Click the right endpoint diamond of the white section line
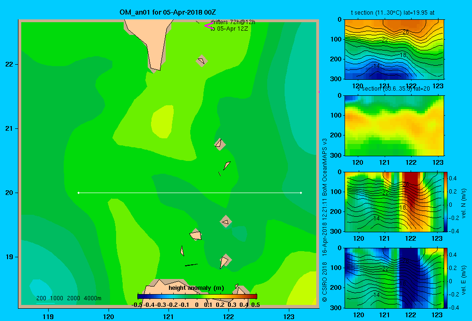This screenshot has height=321, width=472. 301,193
